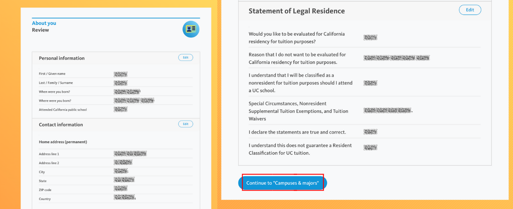513x209 pixels.
Task: Click the "Where were you born?" label
Action: (x=55, y=101)
